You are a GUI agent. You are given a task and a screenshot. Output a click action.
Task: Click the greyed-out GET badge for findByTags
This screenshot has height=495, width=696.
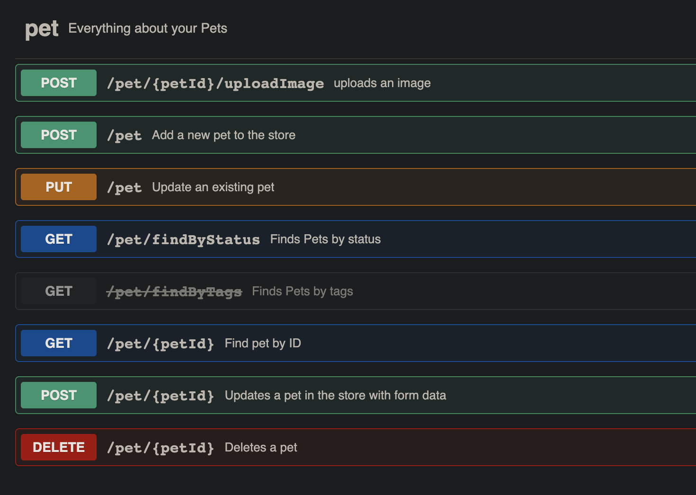click(59, 291)
